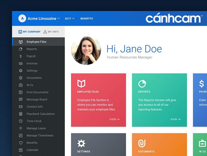
Task: Click the Invoices sidebar icon
Action: [21, 63]
